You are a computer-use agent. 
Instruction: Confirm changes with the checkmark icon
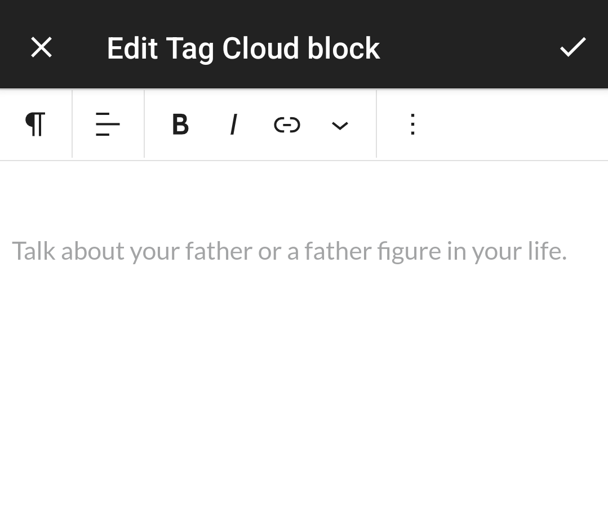tap(573, 47)
